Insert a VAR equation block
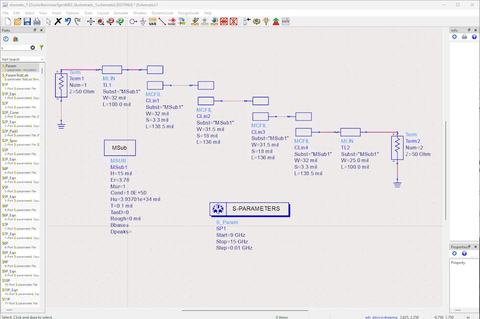Viewport: 480px width, 319px height. coord(153,22)
